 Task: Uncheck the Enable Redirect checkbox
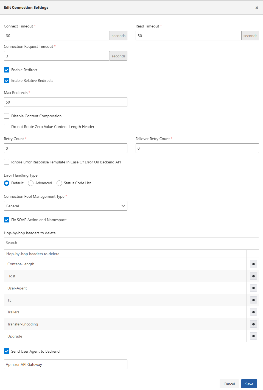coord(7,70)
